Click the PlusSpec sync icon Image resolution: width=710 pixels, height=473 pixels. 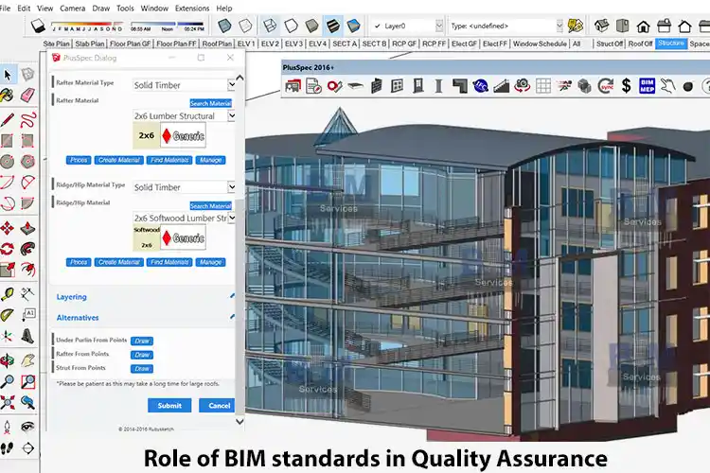[606, 85]
